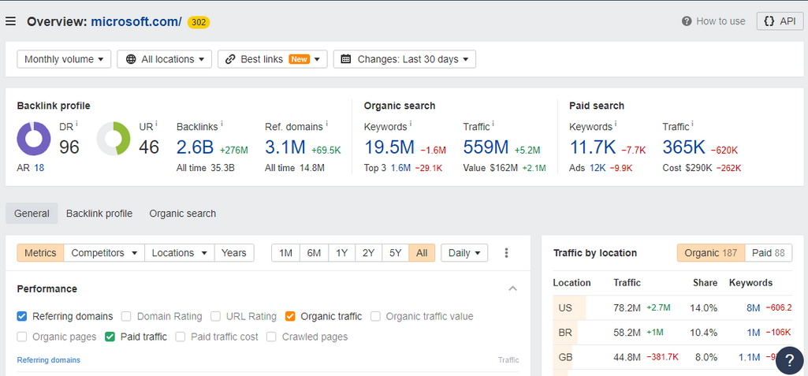The height and width of the screenshot is (376, 808).
Task: Click the info icon next to Ref. domains
Action: [328, 124]
